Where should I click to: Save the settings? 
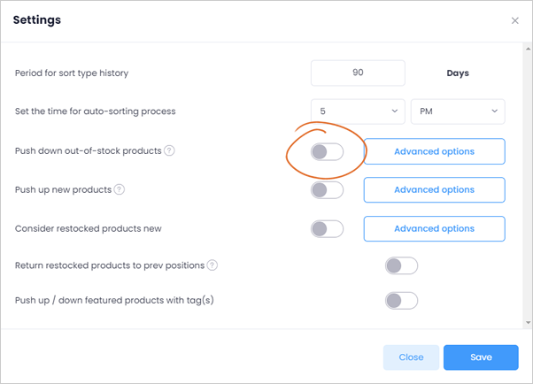(x=481, y=357)
